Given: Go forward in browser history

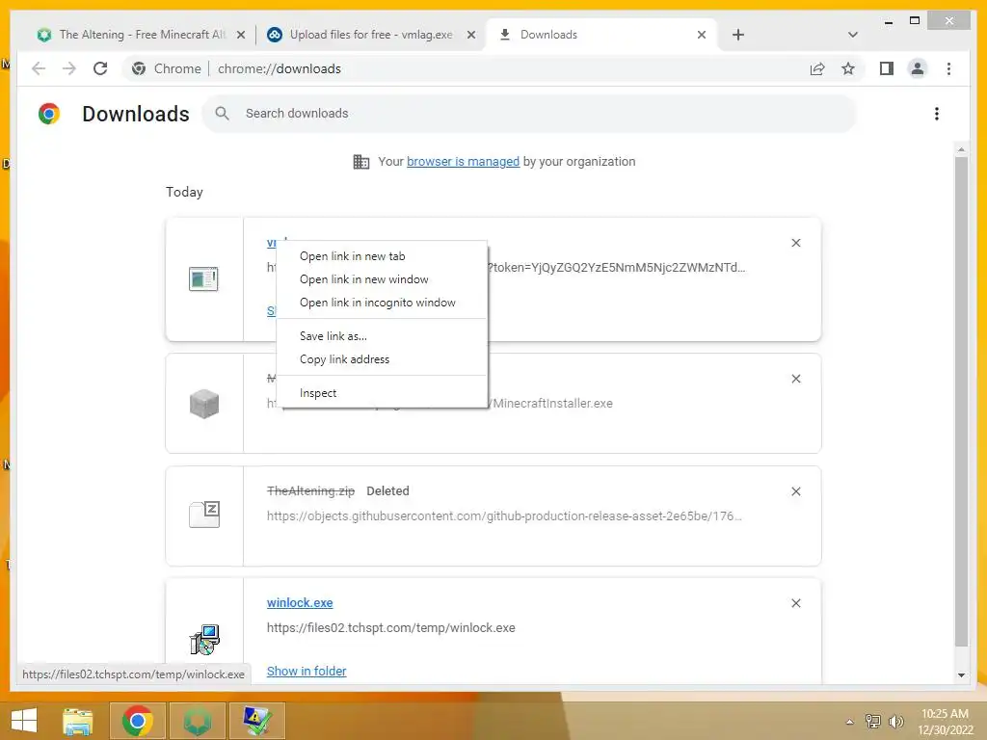Looking at the screenshot, I should click(69, 68).
